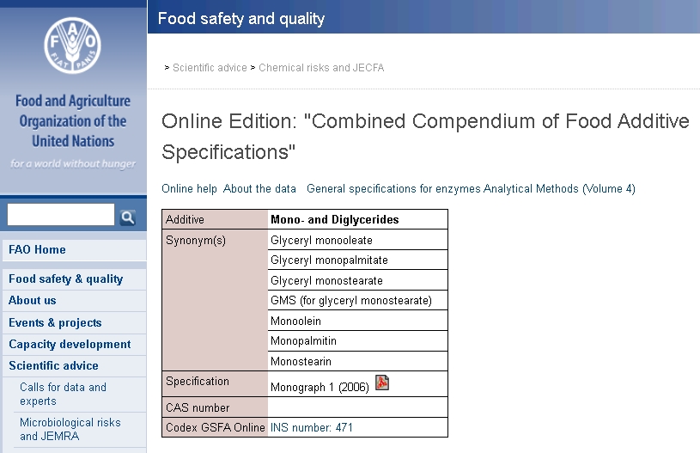Open the Online help link
700x453 pixels.
(189, 189)
